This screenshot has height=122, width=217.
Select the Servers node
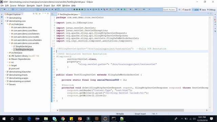pos(12,84)
